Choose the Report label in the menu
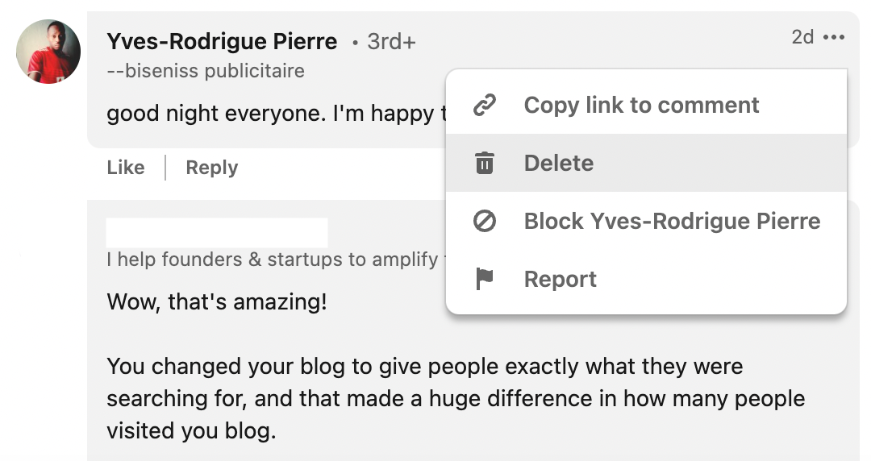Image resolution: width=871 pixels, height=461 pixels. coord(560,279)
